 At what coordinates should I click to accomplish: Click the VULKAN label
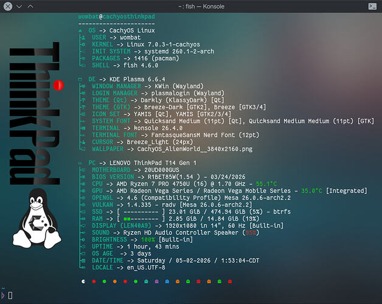coord(102,205)
